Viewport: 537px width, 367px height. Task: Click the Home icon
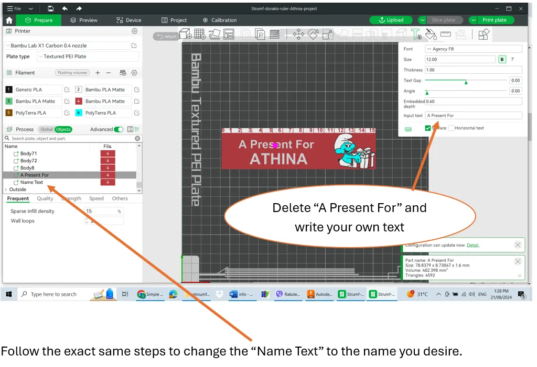[x=9, y=20]
